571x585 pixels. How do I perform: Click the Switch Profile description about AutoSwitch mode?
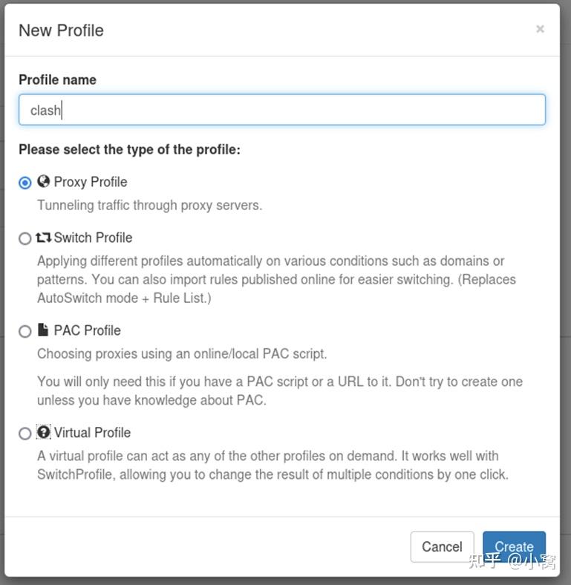[x=275, y=280]
